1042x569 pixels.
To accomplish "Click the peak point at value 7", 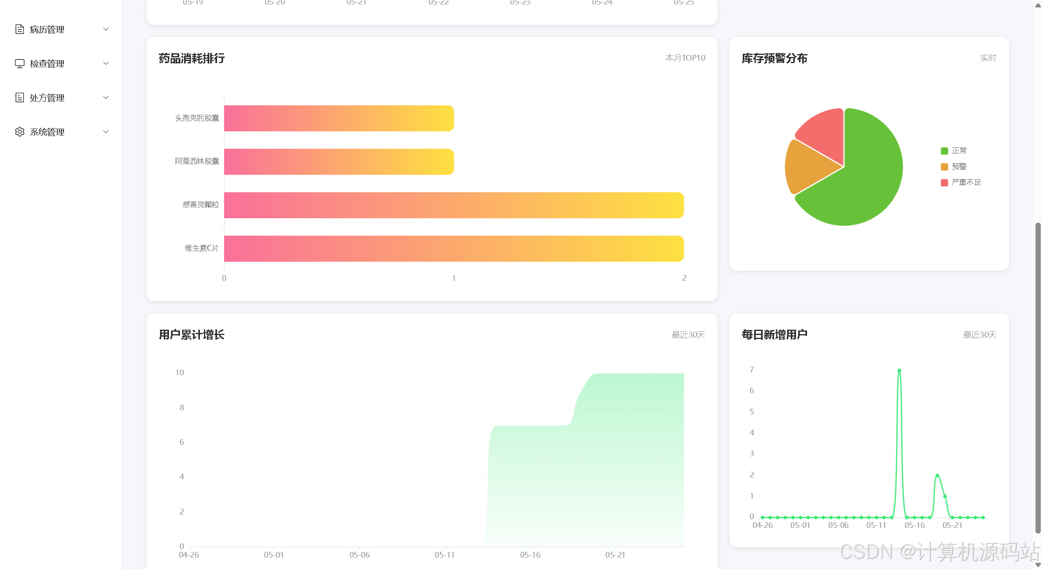I will coord(899,370).
